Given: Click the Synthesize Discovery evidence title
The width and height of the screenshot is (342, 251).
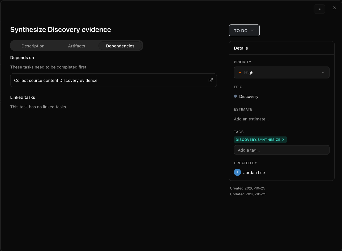Looking at the screenshot, I should pyautogui.click(x=61, y=29).
